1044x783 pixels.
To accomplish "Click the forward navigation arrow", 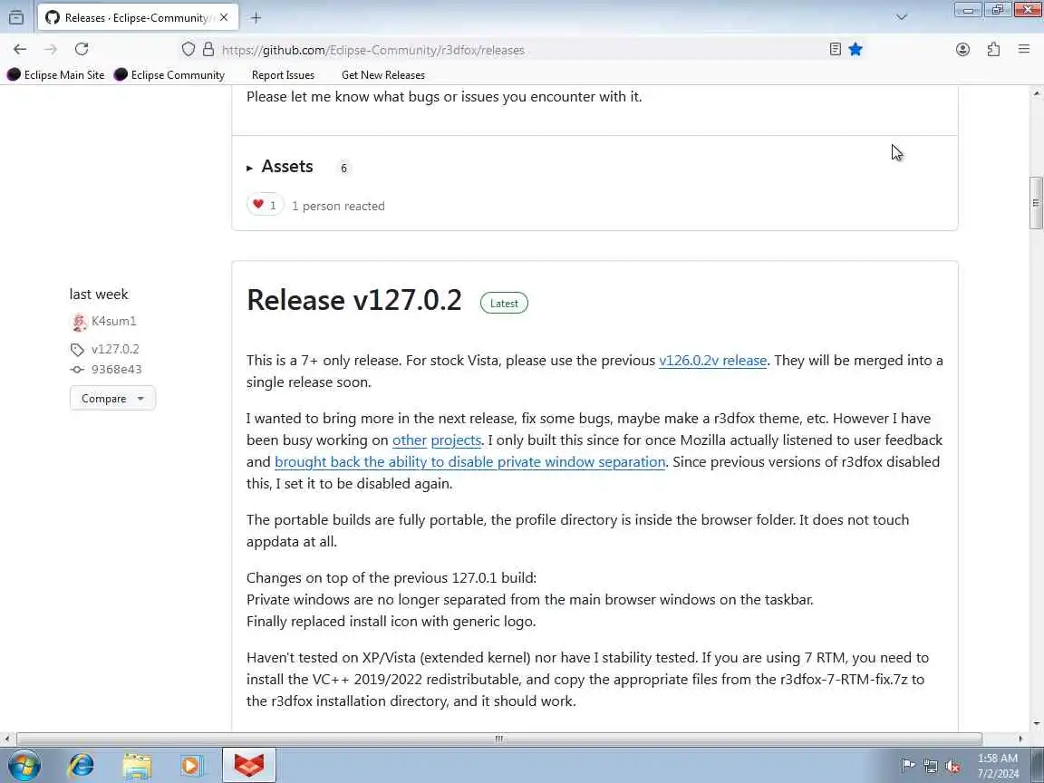I will [x=51, y=49].
